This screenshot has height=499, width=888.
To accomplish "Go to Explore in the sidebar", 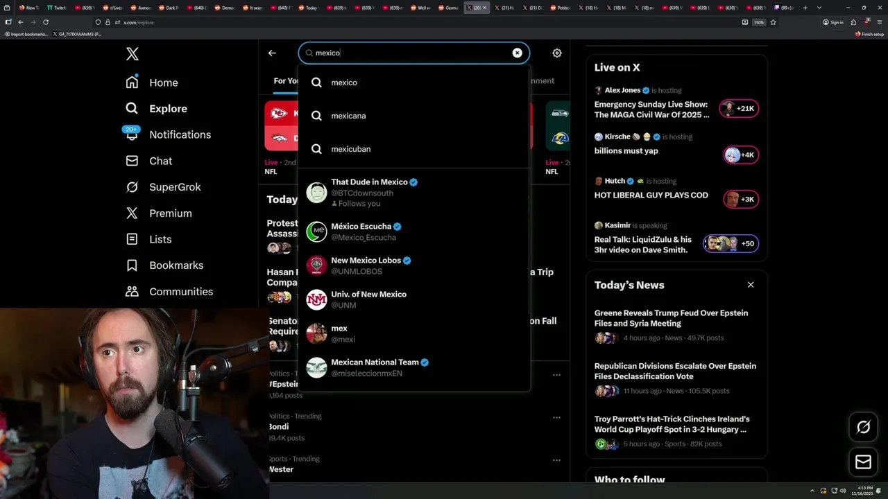I will point(156,109).
